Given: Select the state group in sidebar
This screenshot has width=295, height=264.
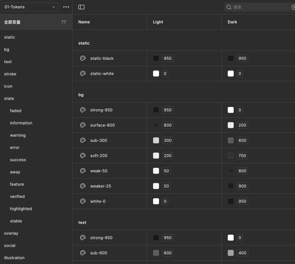Looking at the screenshot, I should pyautogui.click(x=9, y=99).
